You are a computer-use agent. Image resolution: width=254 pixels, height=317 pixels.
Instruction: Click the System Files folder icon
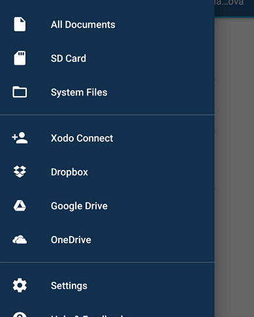coord(20,92)
